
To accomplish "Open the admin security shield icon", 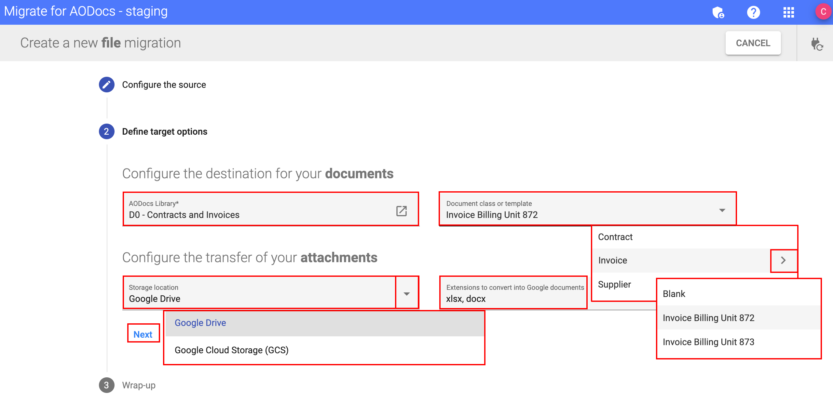I will click(718, 12).
